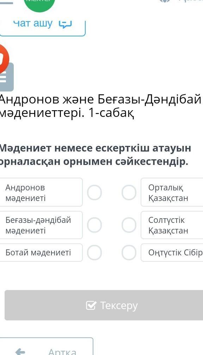Click the chat bubble icon next to Чат ашу
Screen dimensions: 203x355
coord(65,24)
